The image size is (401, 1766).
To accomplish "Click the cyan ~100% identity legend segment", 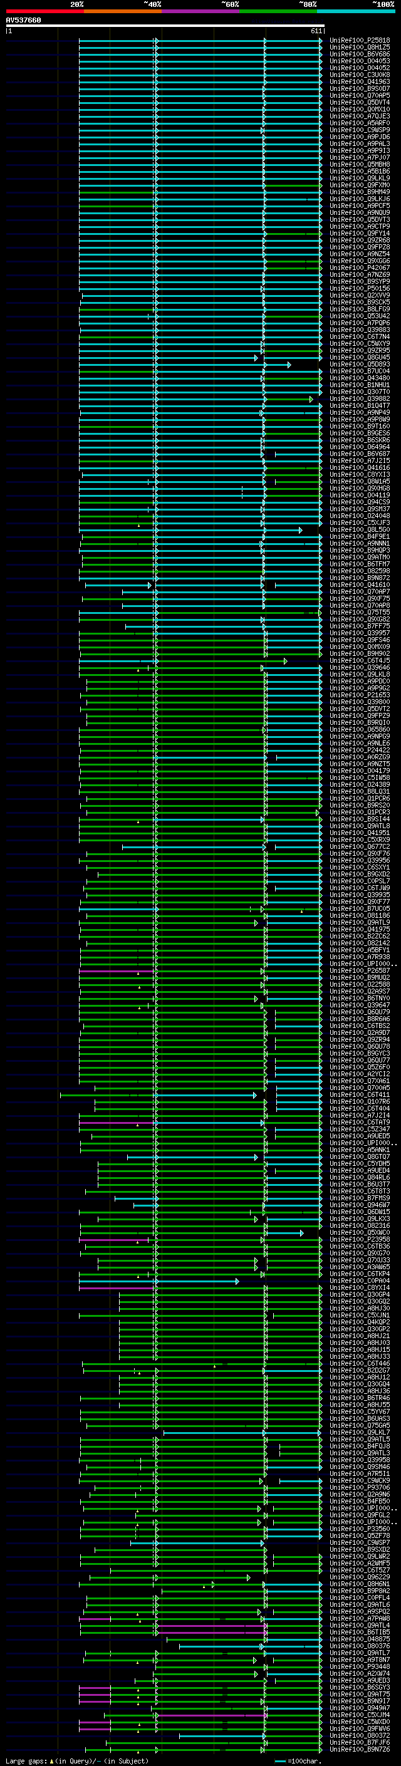I will tap(357, 12).
